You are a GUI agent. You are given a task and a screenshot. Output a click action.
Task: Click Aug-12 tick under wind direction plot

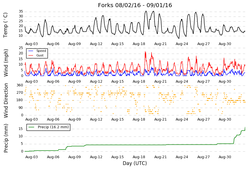(x=96, y=119)
